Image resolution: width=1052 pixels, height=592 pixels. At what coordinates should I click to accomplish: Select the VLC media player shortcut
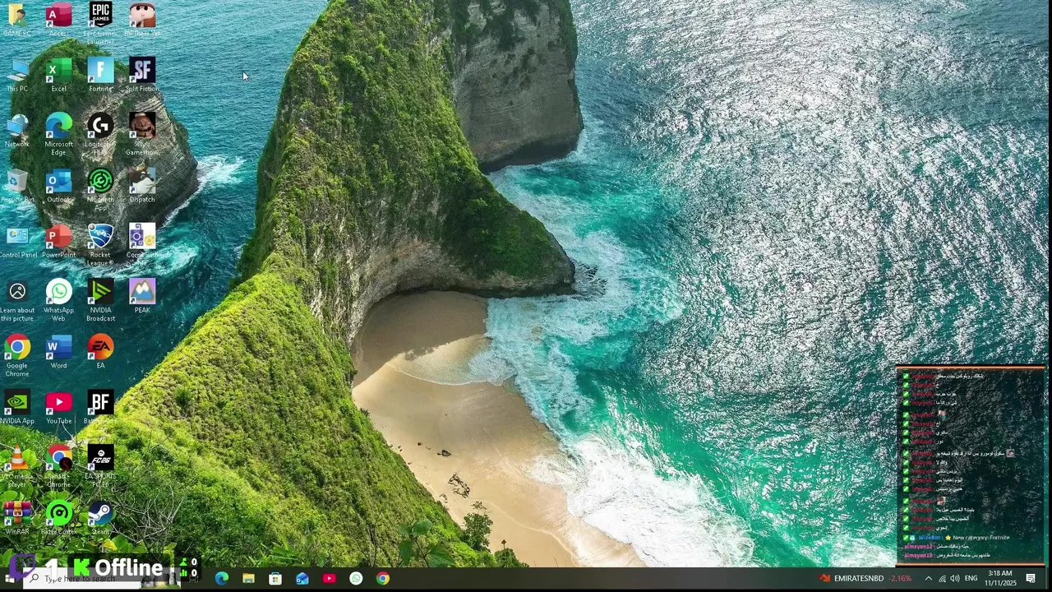(x=17, y=466)
